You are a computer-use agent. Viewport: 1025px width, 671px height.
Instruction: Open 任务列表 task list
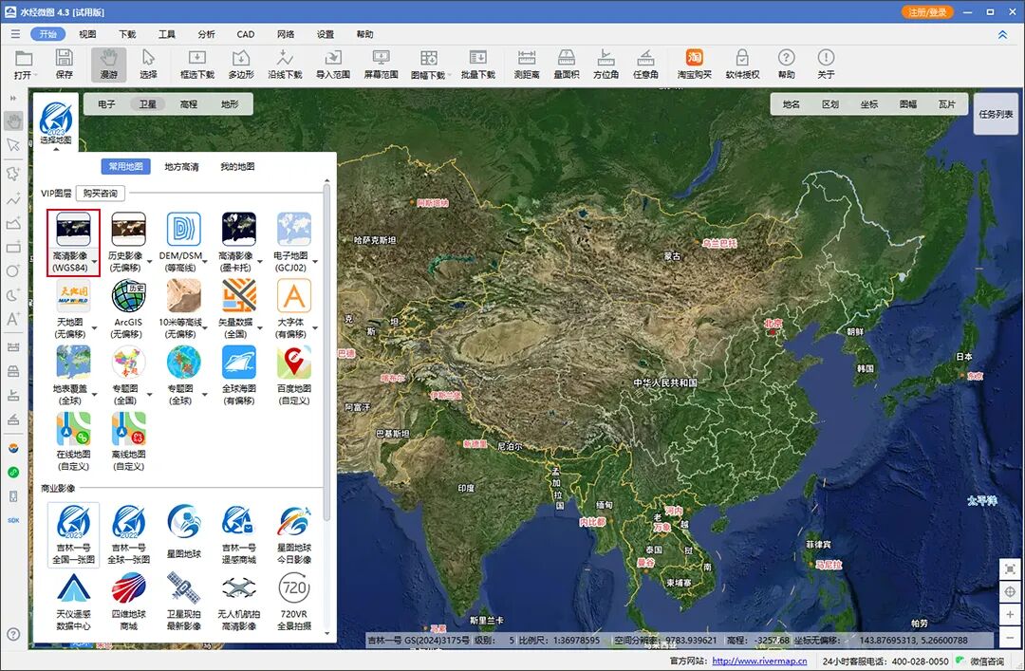point(996,114)
